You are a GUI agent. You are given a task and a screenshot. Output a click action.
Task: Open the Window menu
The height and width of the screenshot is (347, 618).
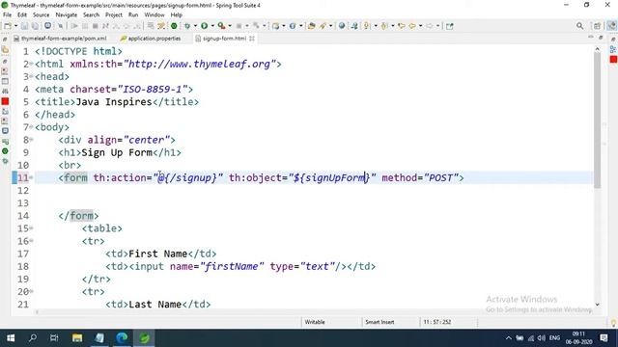[x=154, y=15]
